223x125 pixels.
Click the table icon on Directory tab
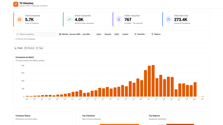pyautogui.click(x=26, y=48)
